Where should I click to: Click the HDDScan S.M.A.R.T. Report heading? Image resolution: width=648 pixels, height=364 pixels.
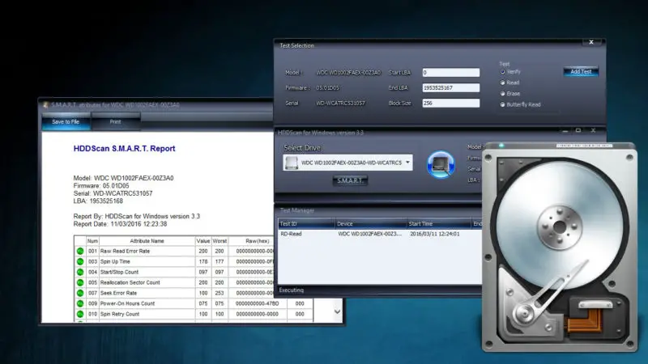[125, 149]
